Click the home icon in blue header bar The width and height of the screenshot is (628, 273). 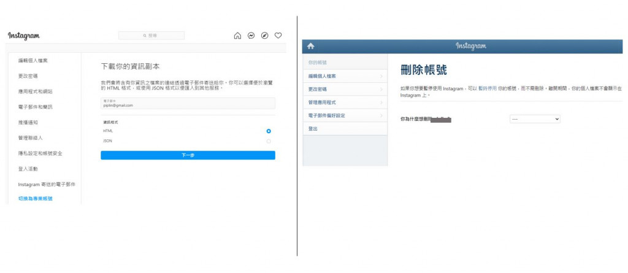tap(310, 46)
